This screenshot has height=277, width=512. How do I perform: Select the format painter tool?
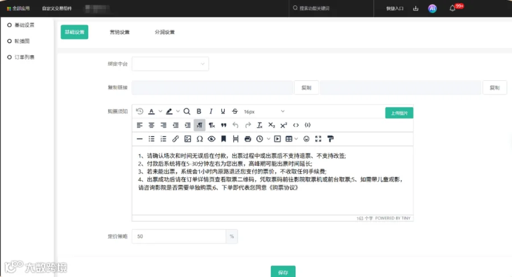pyautogui.click(x=331, y=139)
